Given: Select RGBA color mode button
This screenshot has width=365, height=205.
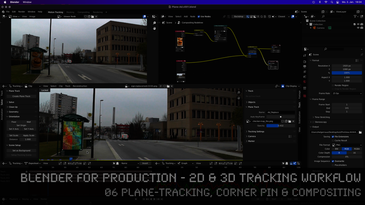Looking at the screenshot, I should pos(357,149).
